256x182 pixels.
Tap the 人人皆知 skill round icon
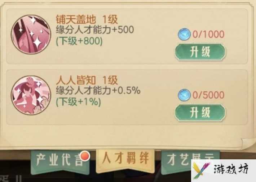(x=31, y=95)
